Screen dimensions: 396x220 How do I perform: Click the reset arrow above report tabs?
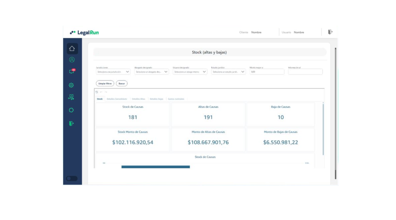[97, 92]
